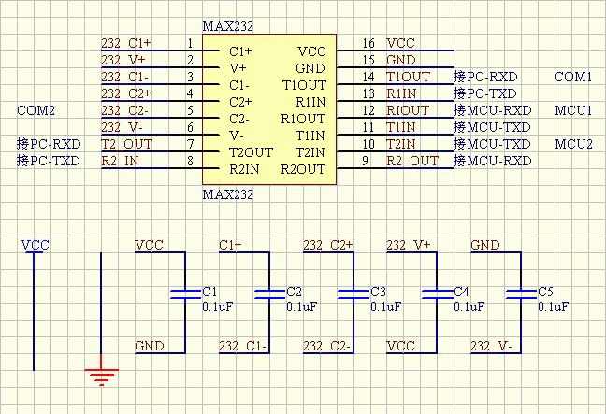Click the 0.1uF value of capacitor C1
This screenshot has width=606, height=414.
(x=218, y=307)
